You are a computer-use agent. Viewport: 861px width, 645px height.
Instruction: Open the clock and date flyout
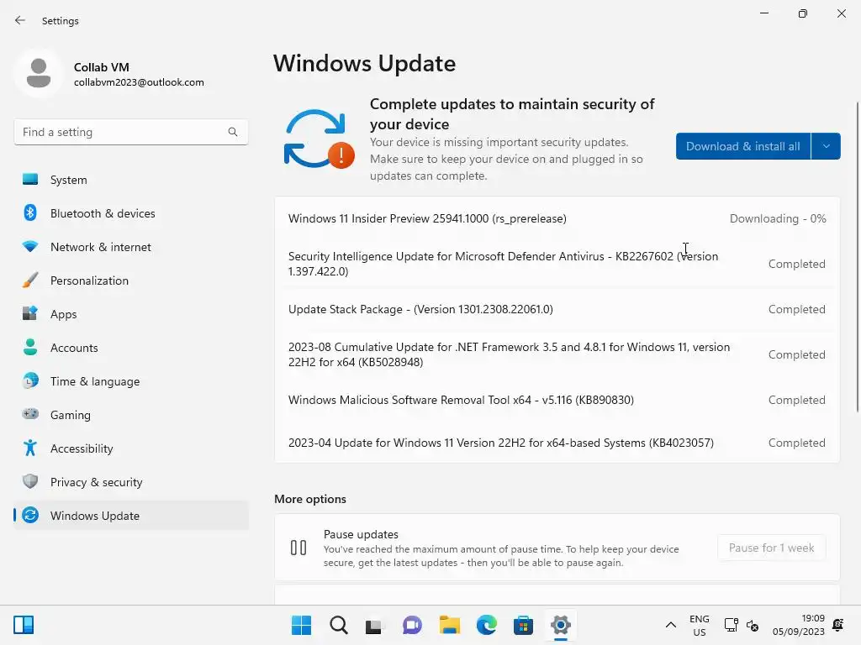coord(799,625)
